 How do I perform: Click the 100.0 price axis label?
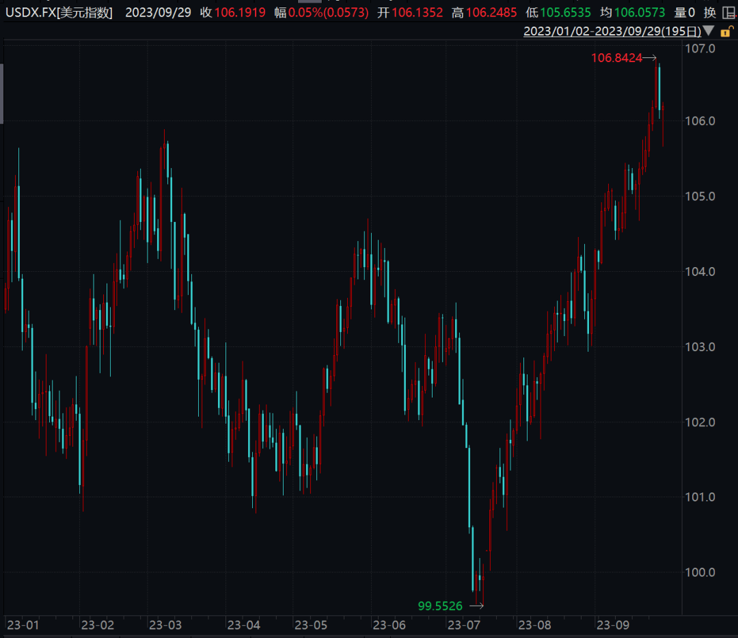click(702, 572)
